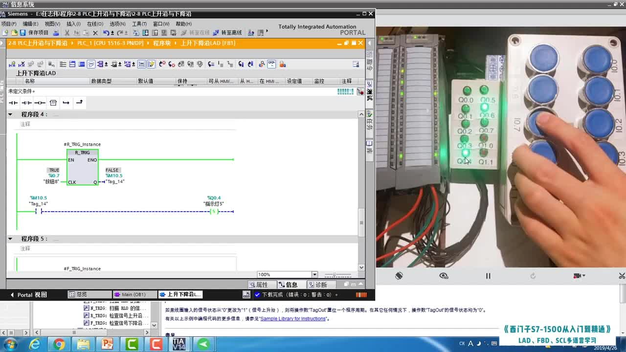Click the Save project disk icon
The height and width of the screenshot is (352, 626).
[22, 33]
